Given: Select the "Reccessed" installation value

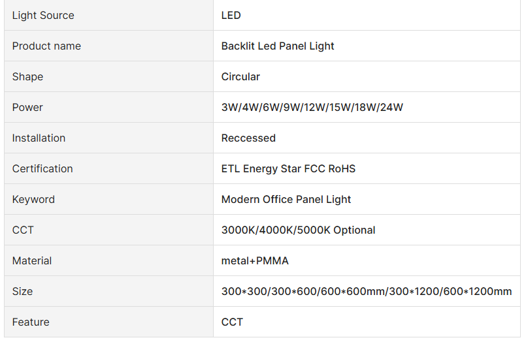Looking at the screenshot, I should click(248, 138).
